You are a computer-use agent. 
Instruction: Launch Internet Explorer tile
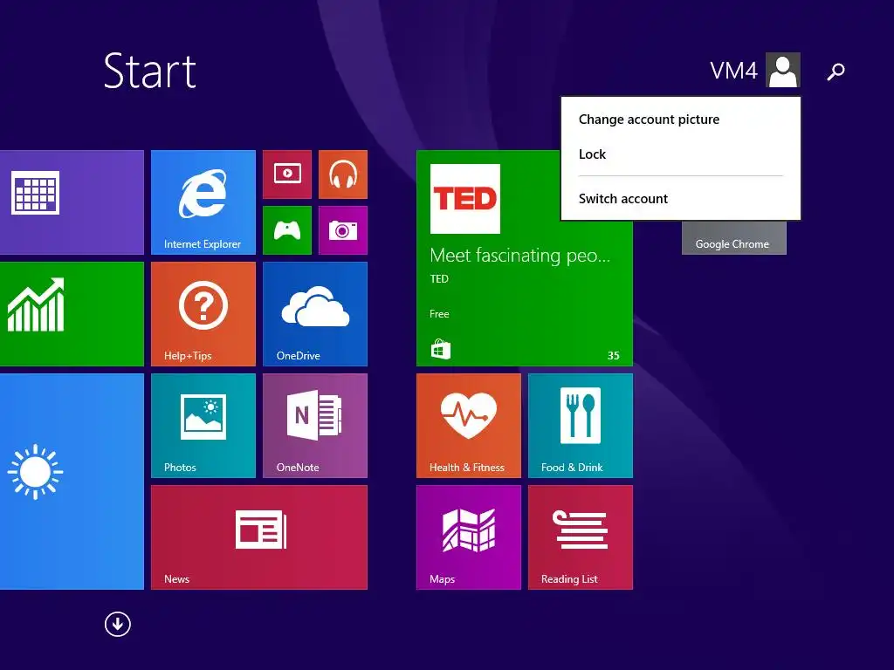(x=203, y=202)
